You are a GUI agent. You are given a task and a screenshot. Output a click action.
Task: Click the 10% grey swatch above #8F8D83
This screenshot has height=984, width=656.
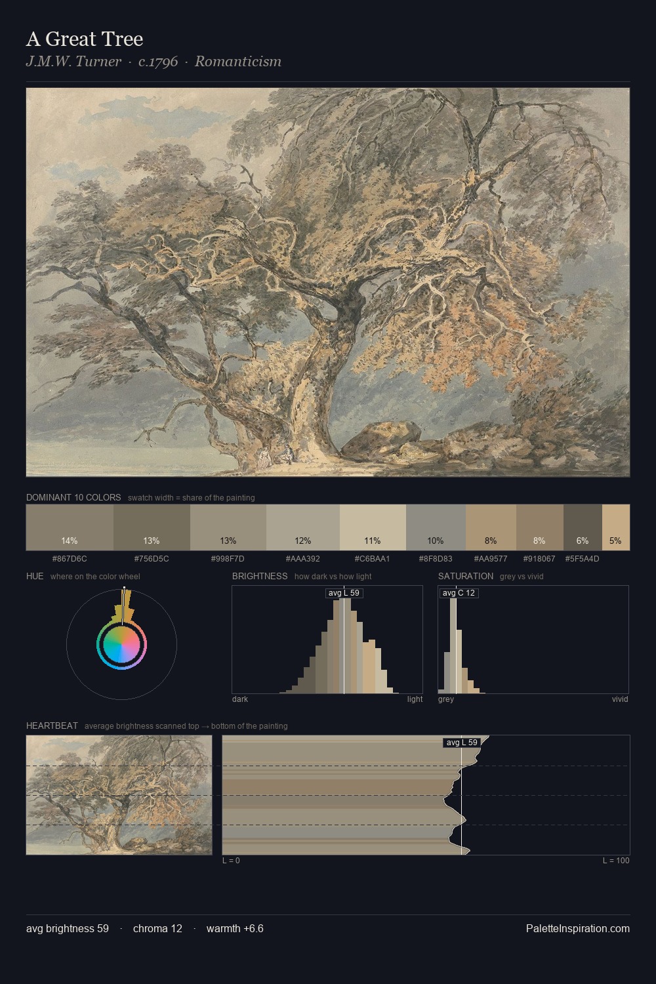436,527
